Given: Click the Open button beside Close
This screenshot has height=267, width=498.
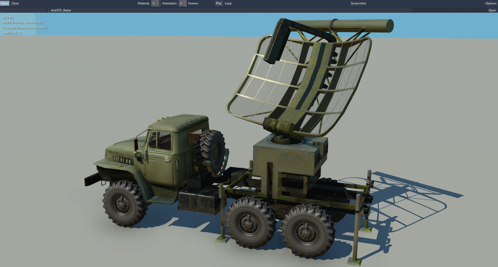Looking at the screenshot, I should tap(5, 3).
